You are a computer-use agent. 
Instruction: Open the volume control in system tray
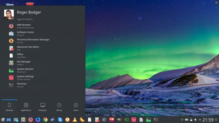(195, 120)
